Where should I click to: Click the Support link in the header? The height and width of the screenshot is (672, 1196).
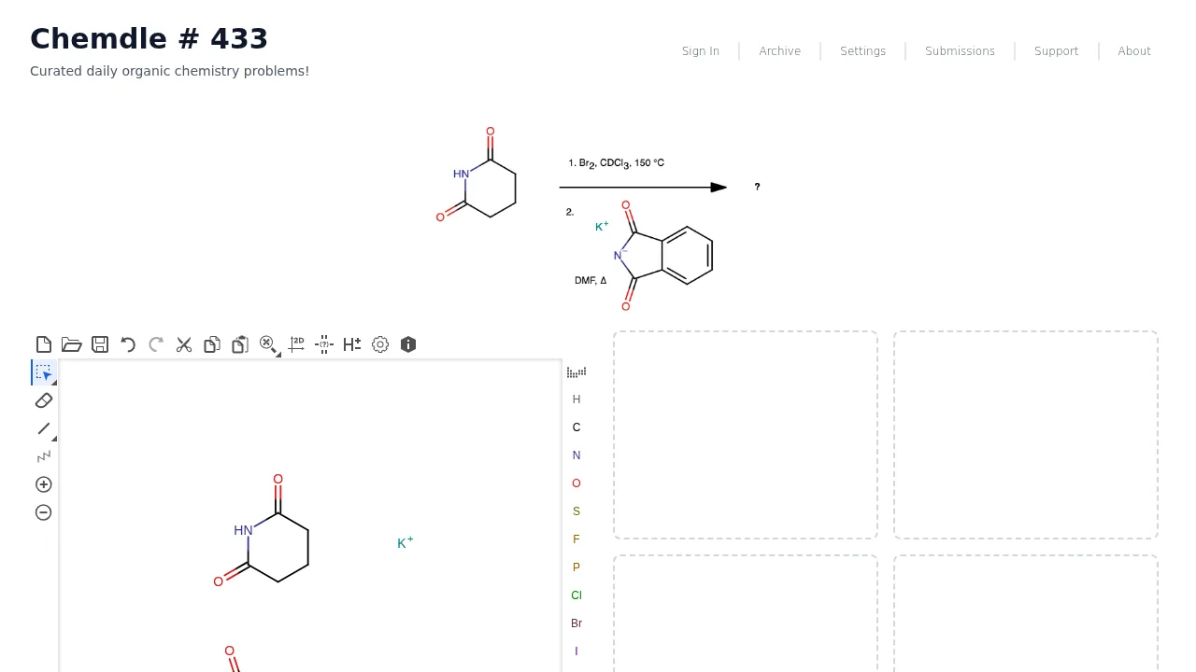coord(1056,50)
